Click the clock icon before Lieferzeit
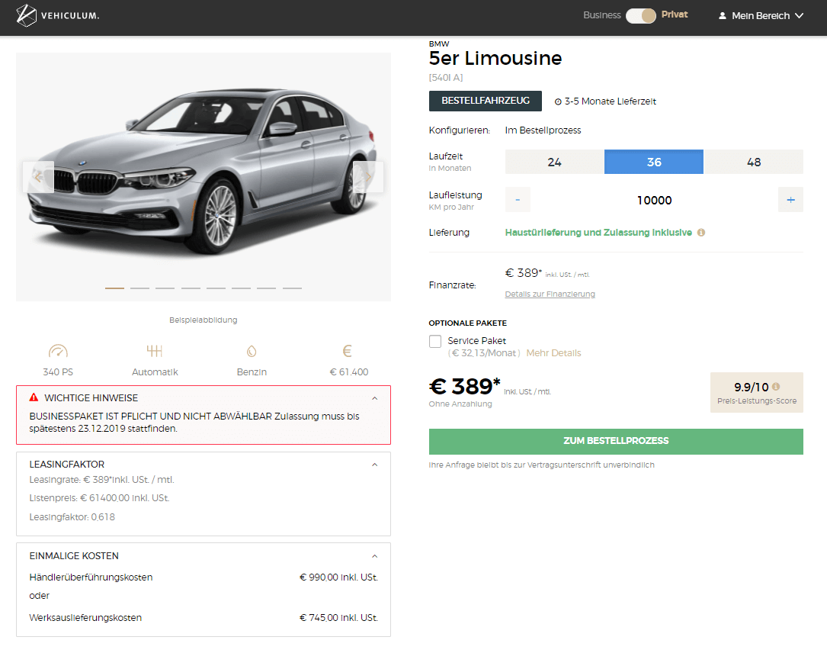827x653 pixels. [558, 102]
